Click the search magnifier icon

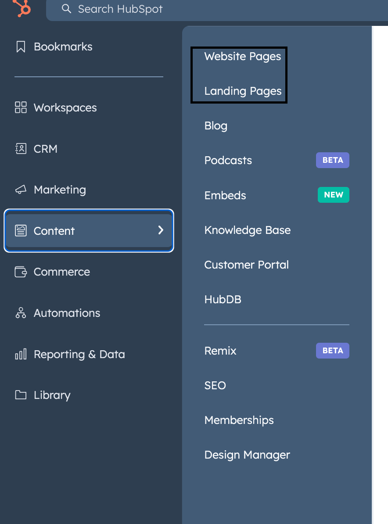pos(67,9)
